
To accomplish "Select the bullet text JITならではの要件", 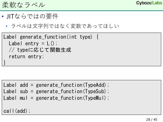I will [32, 17].
